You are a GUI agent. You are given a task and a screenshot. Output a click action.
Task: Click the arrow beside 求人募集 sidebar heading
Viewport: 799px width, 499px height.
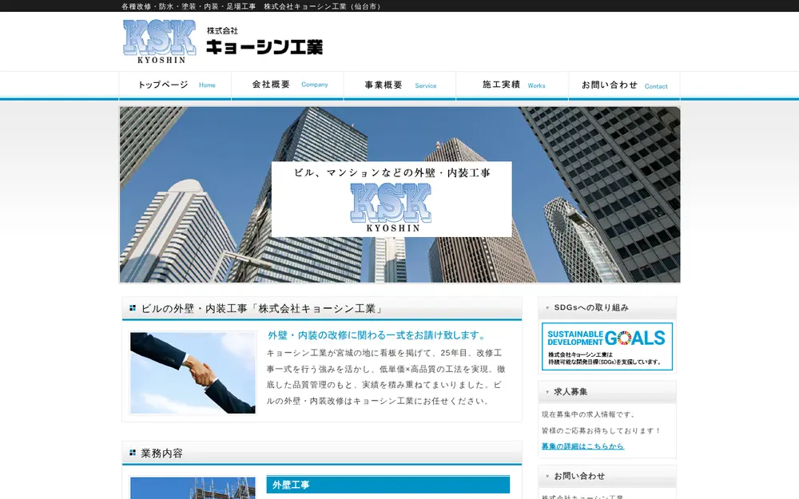(x=547, y=392)
